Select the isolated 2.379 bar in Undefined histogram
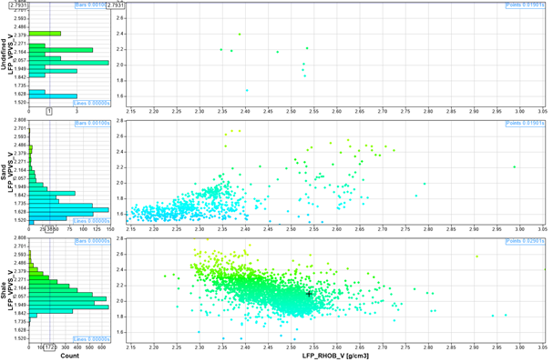 [x=45, y=34]
